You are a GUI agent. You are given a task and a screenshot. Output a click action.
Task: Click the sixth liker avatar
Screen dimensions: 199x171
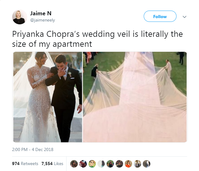(119, 164)
